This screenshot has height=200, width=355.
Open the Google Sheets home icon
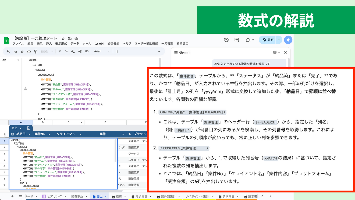pos(7,41)
